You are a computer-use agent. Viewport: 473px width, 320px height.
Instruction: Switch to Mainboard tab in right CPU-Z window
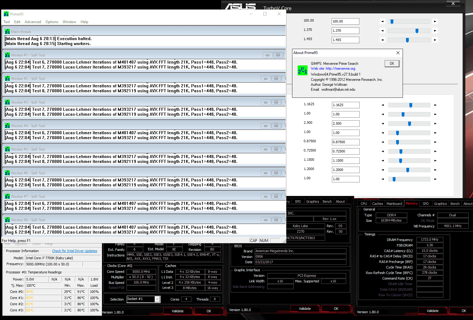tap(394, 204)
